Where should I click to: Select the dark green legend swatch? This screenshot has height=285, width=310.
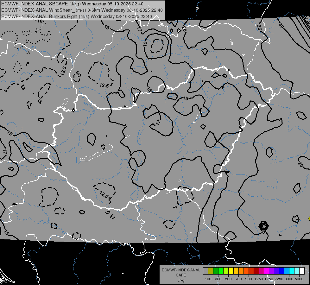(216, 271)
